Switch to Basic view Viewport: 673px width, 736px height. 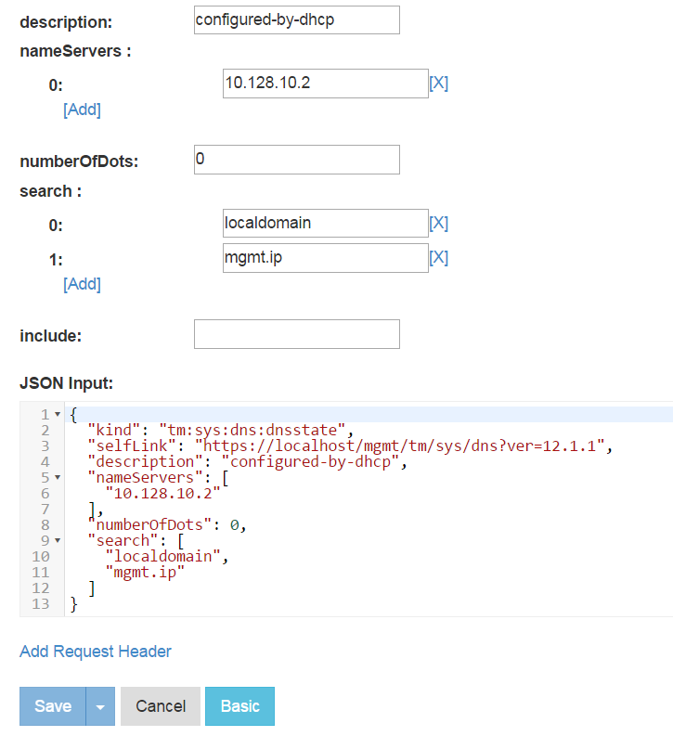point(239,706)
